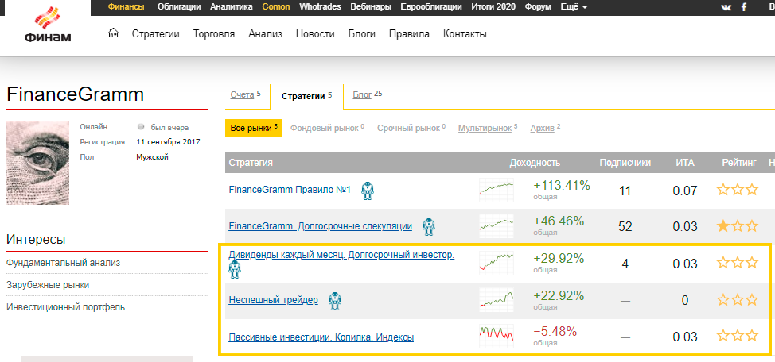The height and width of the screenshot is (362, 775).
Task: Open Вебинары in top bar
Action: point(371,7)
